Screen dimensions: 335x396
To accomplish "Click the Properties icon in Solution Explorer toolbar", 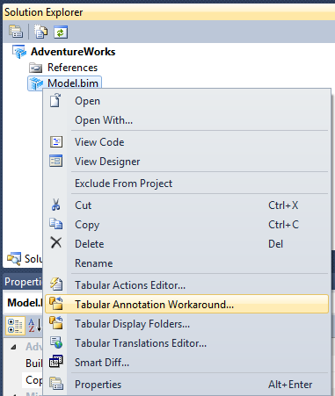I will click(x=16, y=32).
